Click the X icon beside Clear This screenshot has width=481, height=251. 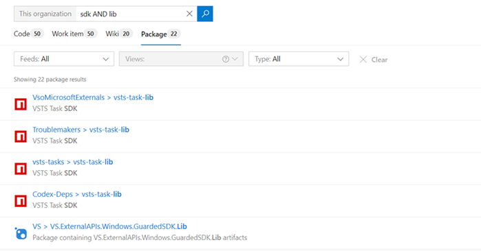(x=363, y=59)
